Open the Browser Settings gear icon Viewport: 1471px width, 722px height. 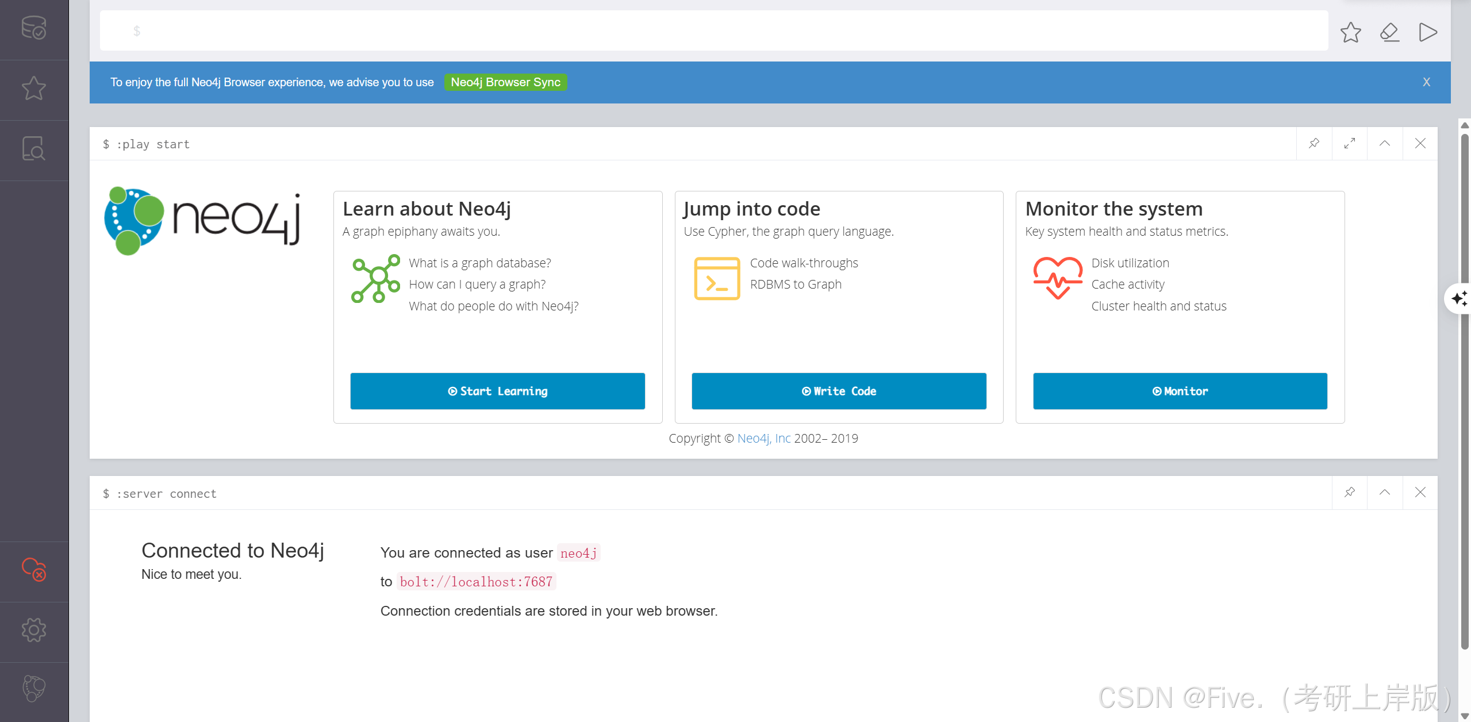(34, 631)
